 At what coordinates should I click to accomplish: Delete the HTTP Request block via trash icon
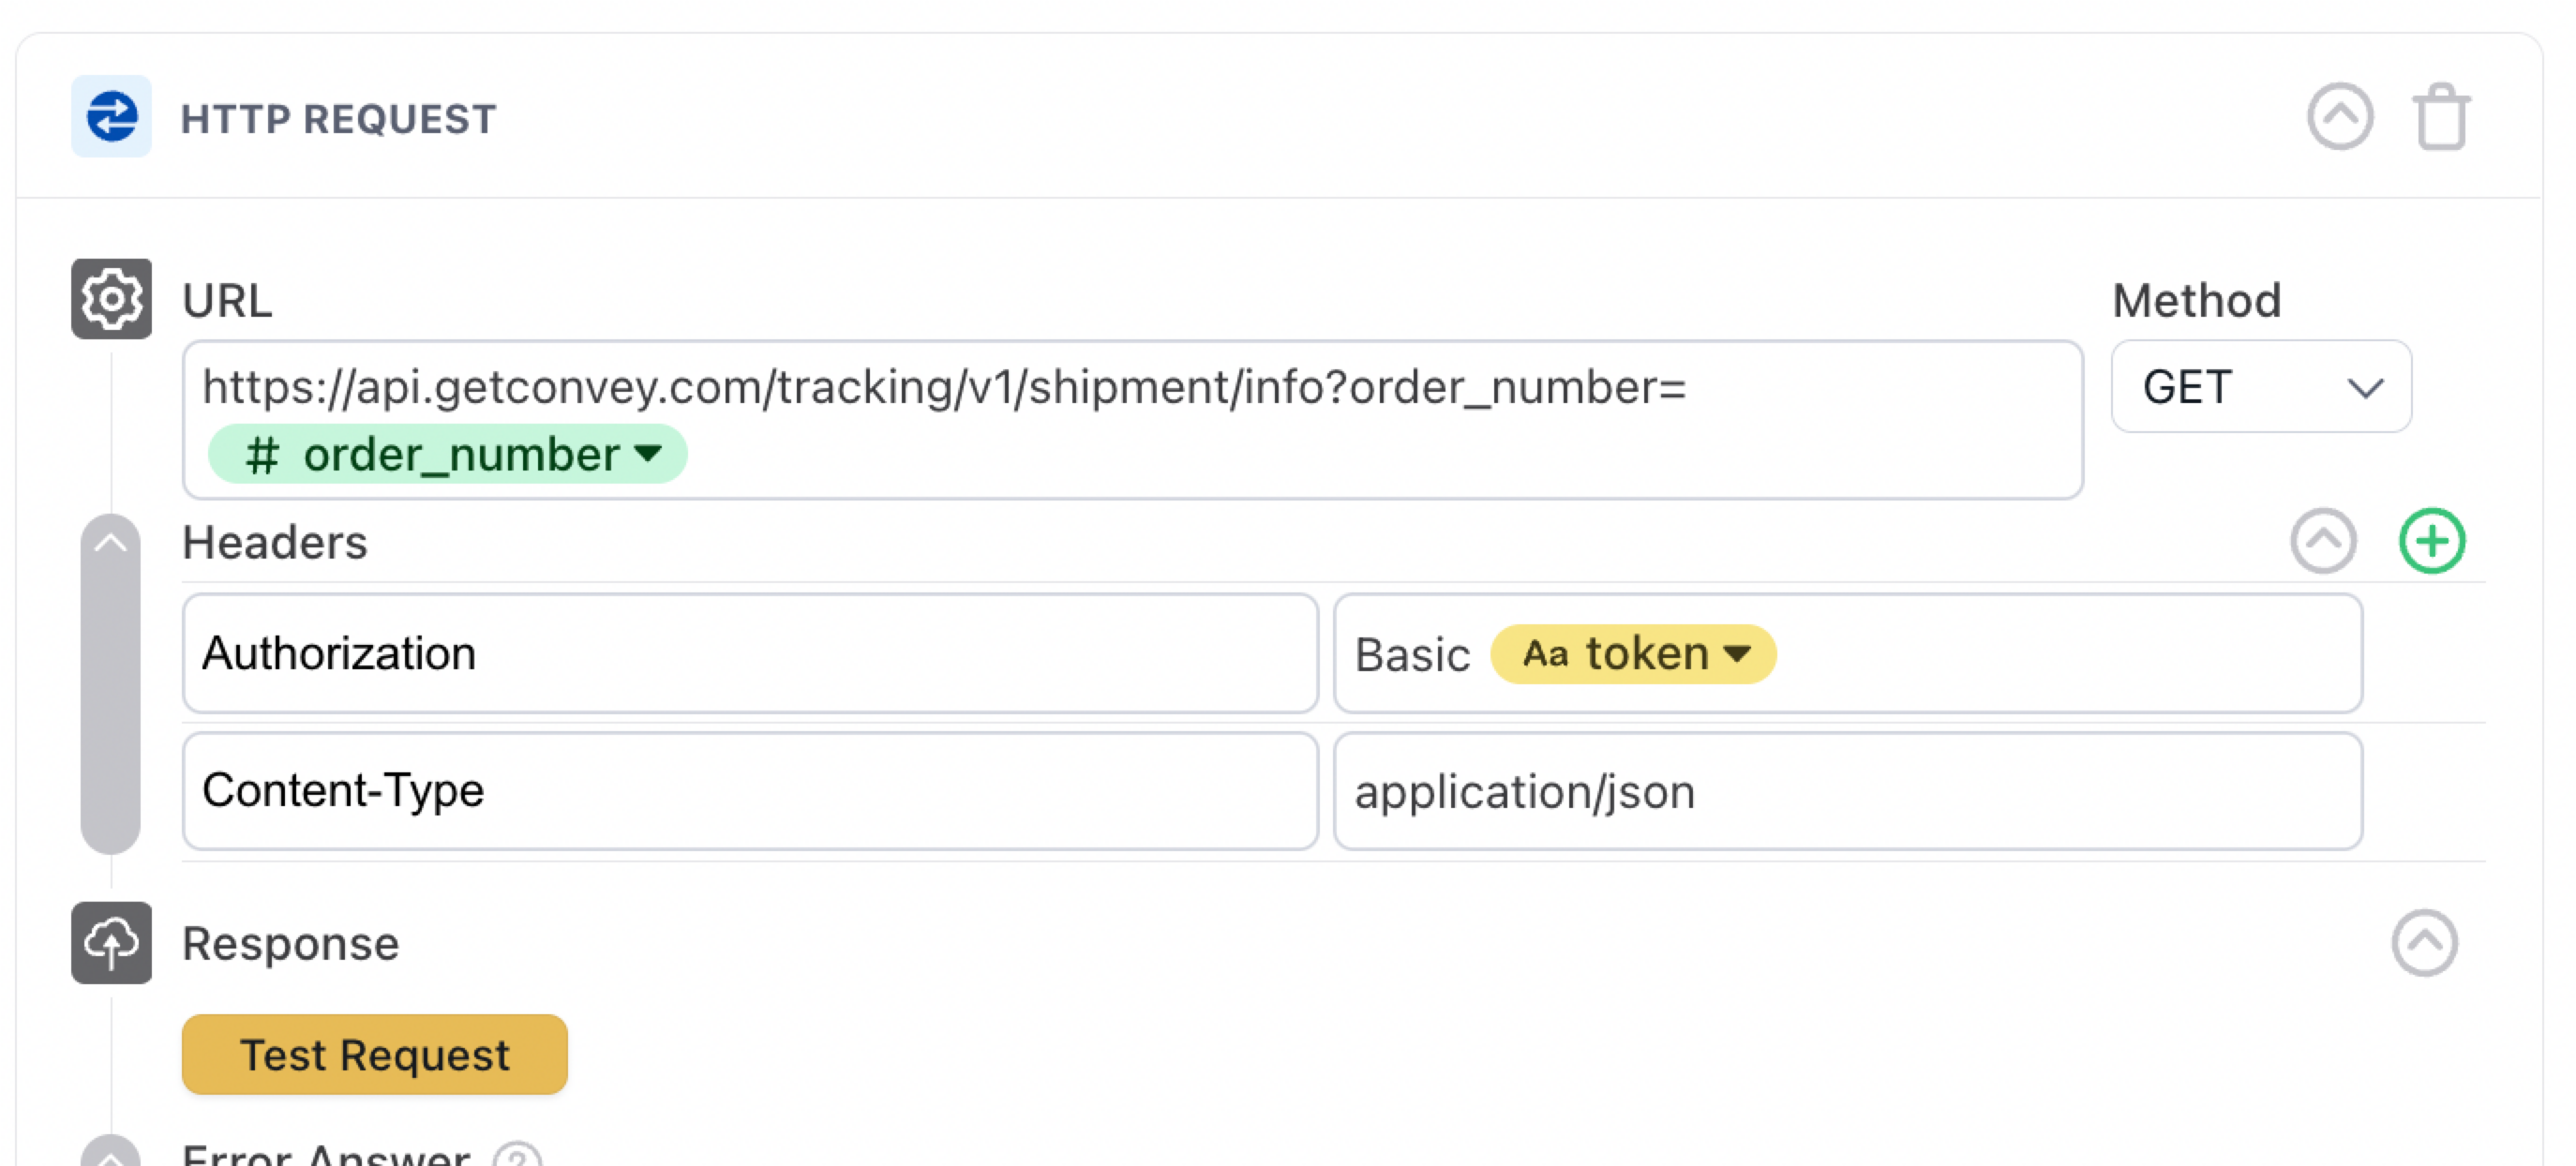2441,118
